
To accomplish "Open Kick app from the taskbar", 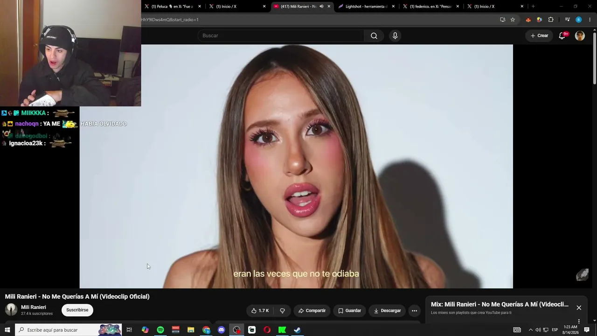I will (x=282, y=330).
